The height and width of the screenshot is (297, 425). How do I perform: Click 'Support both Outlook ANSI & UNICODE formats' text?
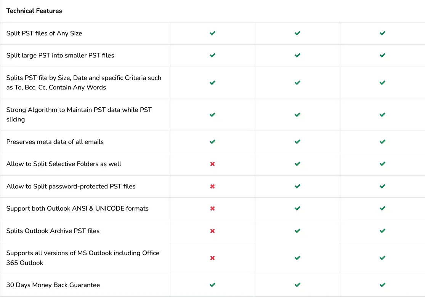[x=77, y=209]
